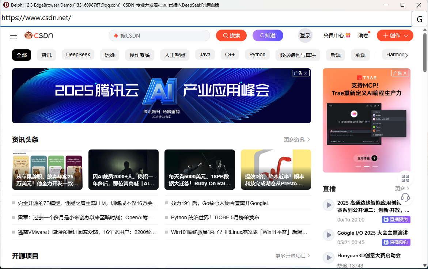Open the 从苹果辞职 news card

47,170
